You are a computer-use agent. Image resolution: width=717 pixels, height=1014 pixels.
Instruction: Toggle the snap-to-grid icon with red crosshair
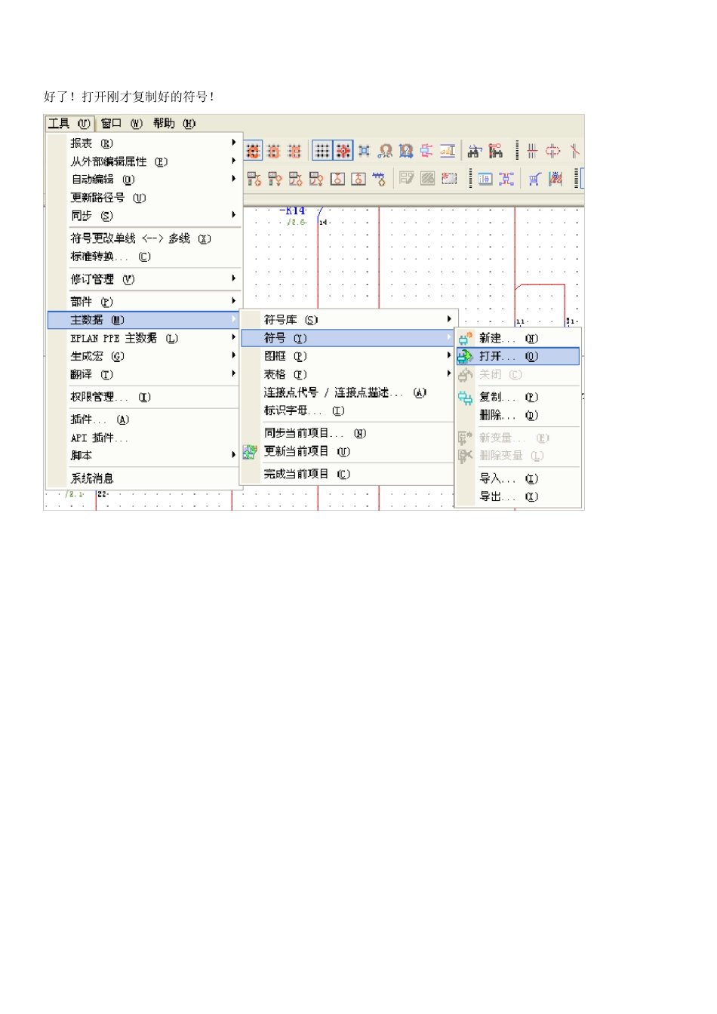343,151
